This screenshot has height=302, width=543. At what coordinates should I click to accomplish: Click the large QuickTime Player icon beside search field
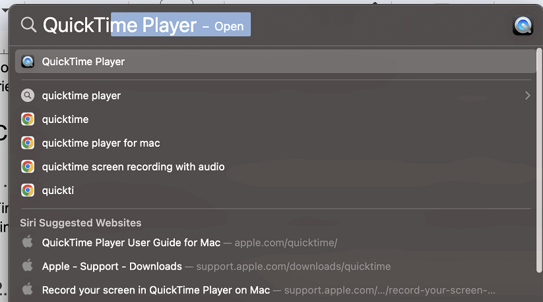tap(523, 25)
